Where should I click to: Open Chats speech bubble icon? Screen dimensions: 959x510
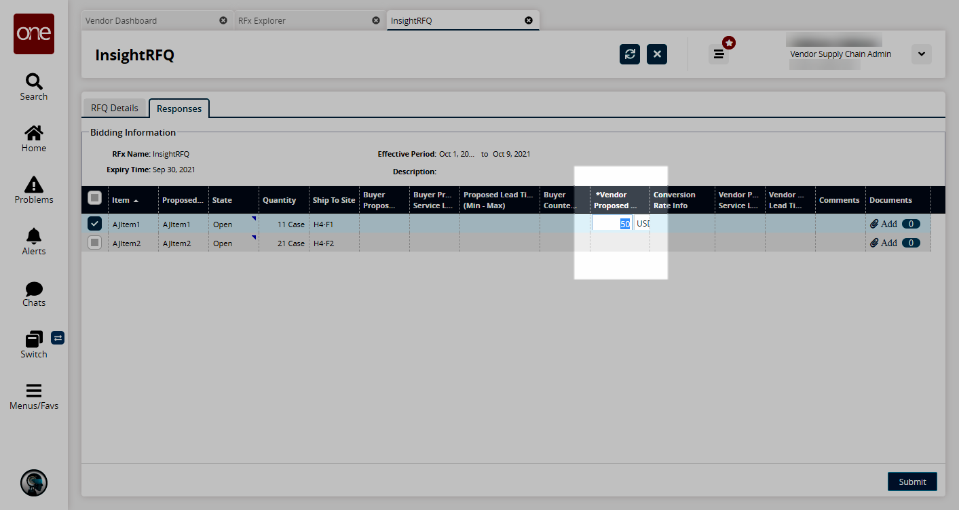(x=33, y=290)
